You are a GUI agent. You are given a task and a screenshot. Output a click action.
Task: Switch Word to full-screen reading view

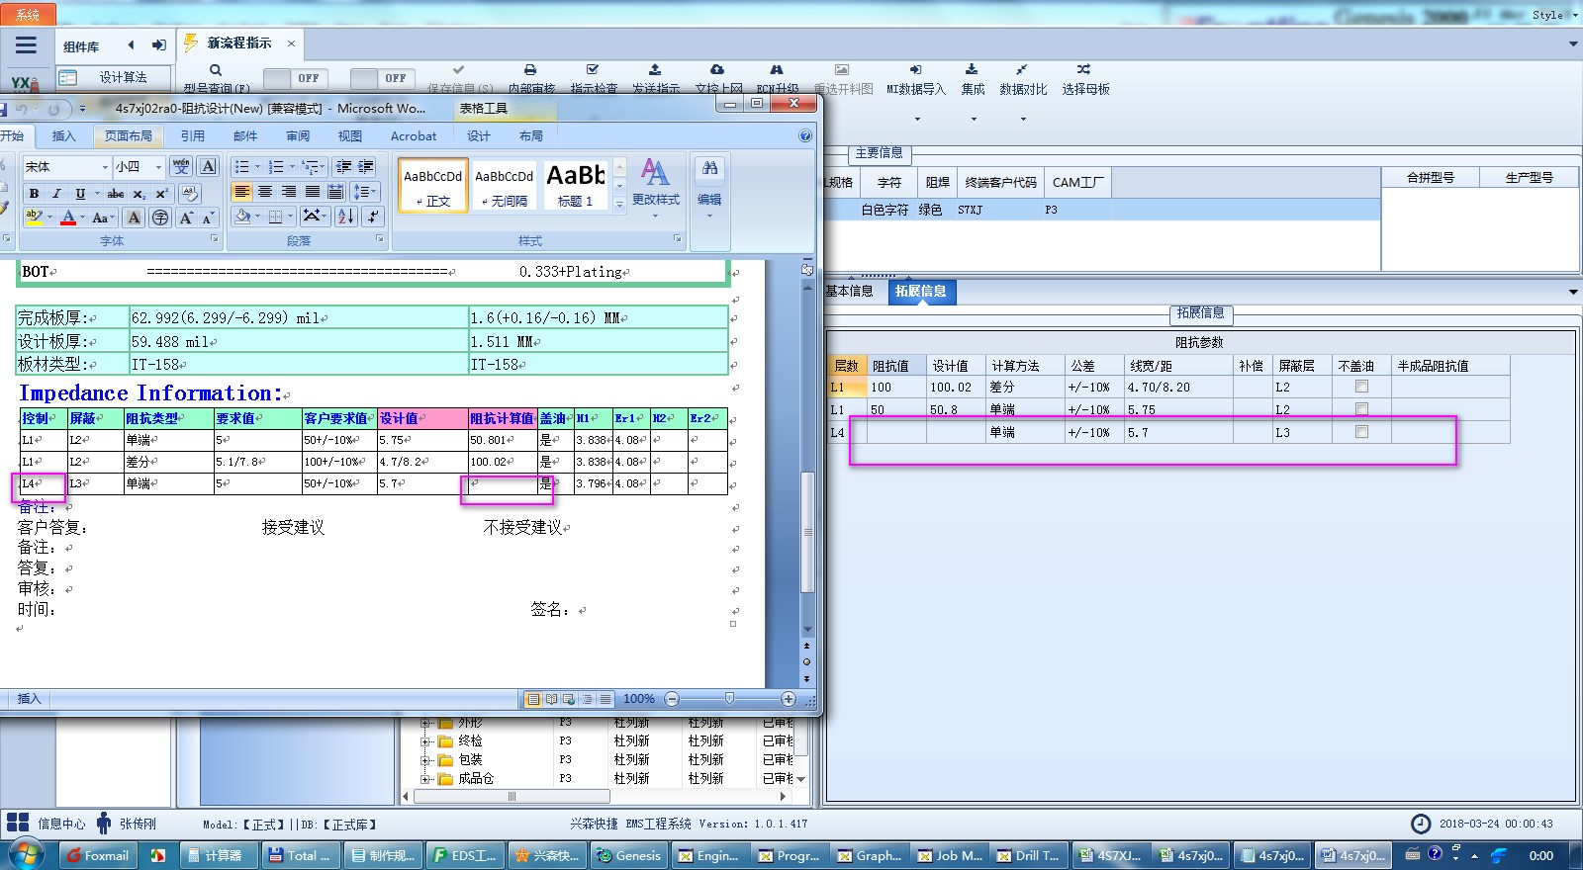click(552, 699)
